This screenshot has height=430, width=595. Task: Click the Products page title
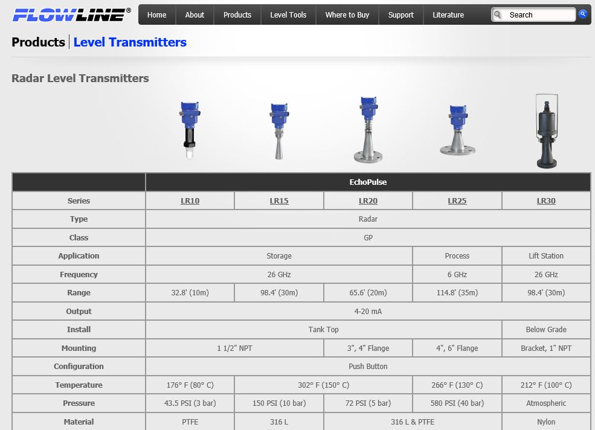38,42
